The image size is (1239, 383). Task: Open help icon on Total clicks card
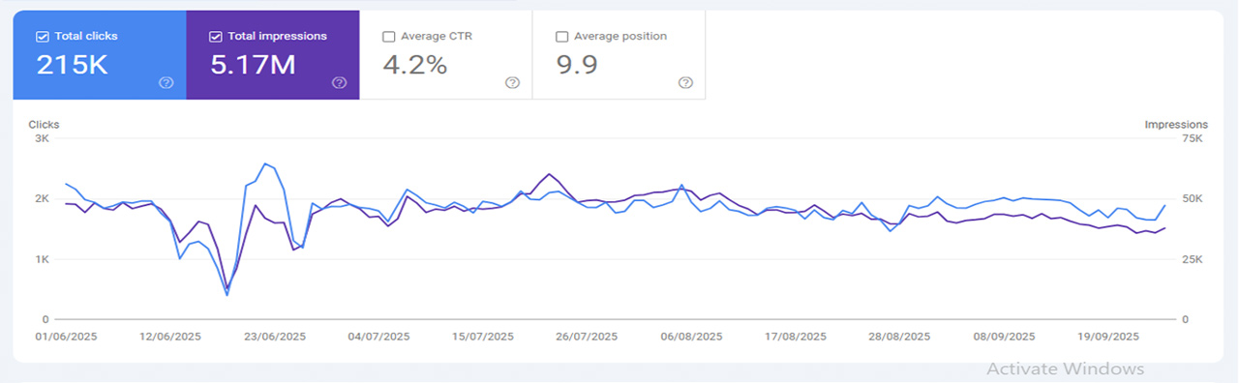pyautogui.click(x=166, y=83)
